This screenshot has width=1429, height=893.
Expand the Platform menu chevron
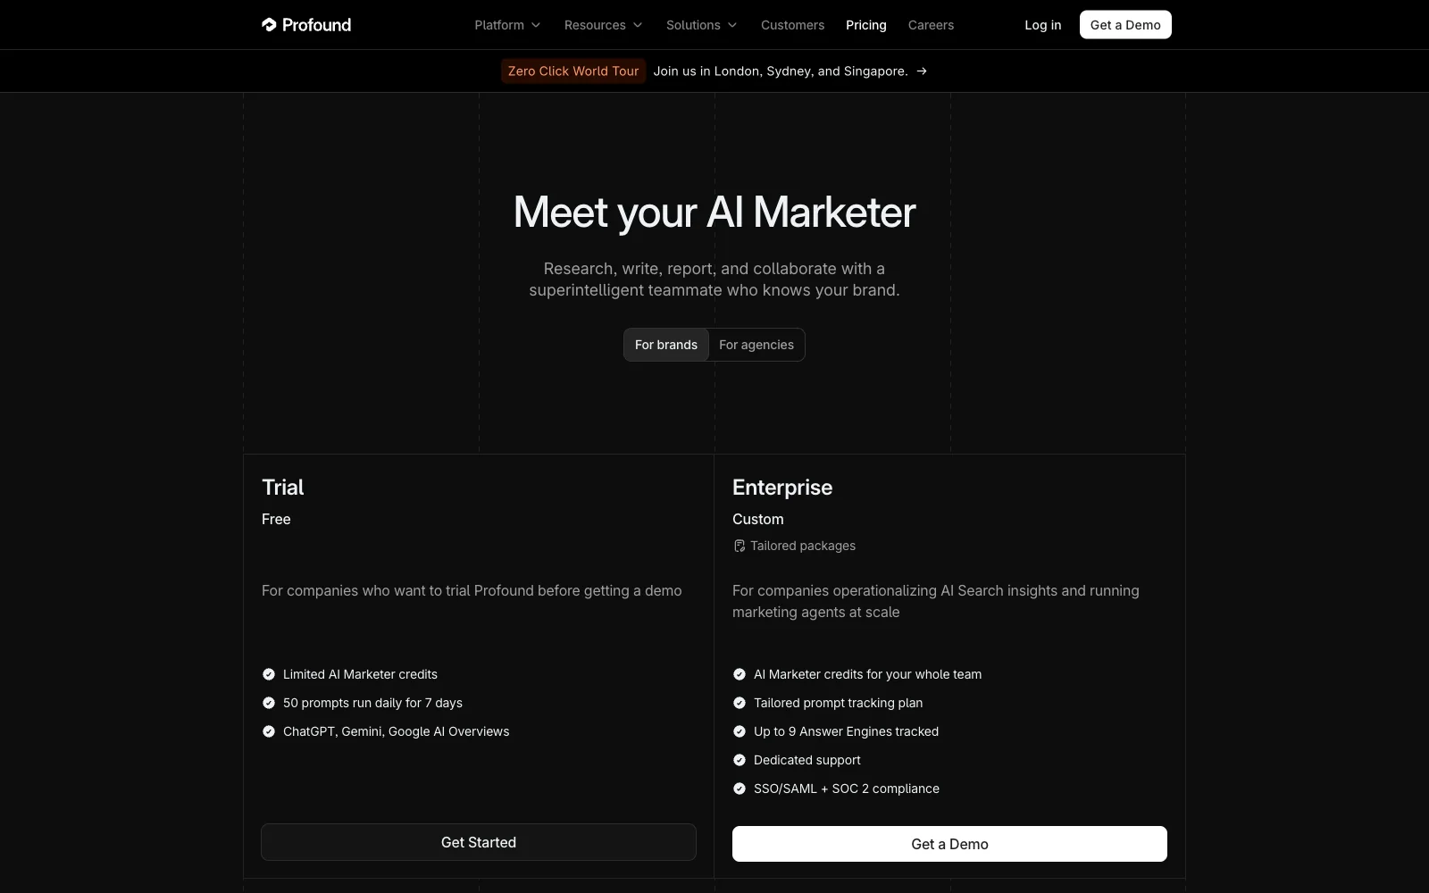pyautogui.click(x=536, y=25)
